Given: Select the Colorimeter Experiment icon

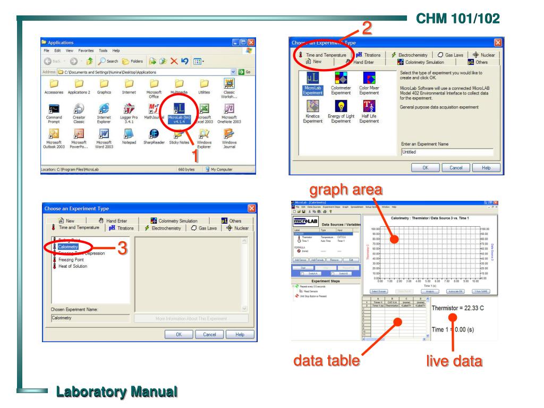Looking at the screenshot, I should 341,83.
